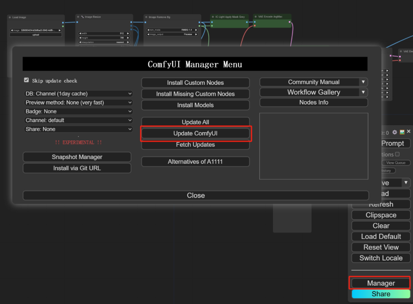Viewport: 413px width, 304px height.
Task: Increase height with its right arrow
Action: click(x=128, y=38)
